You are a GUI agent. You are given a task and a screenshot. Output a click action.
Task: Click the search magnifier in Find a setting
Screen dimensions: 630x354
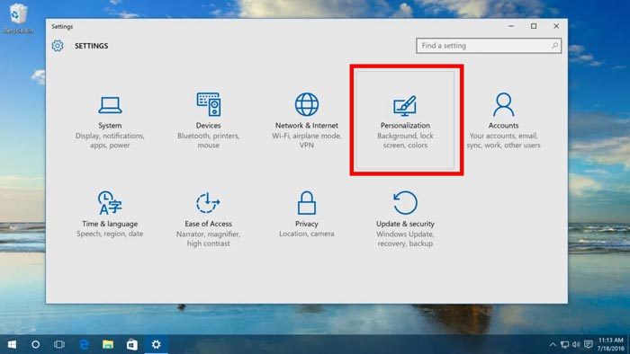[x=555, y=46]
